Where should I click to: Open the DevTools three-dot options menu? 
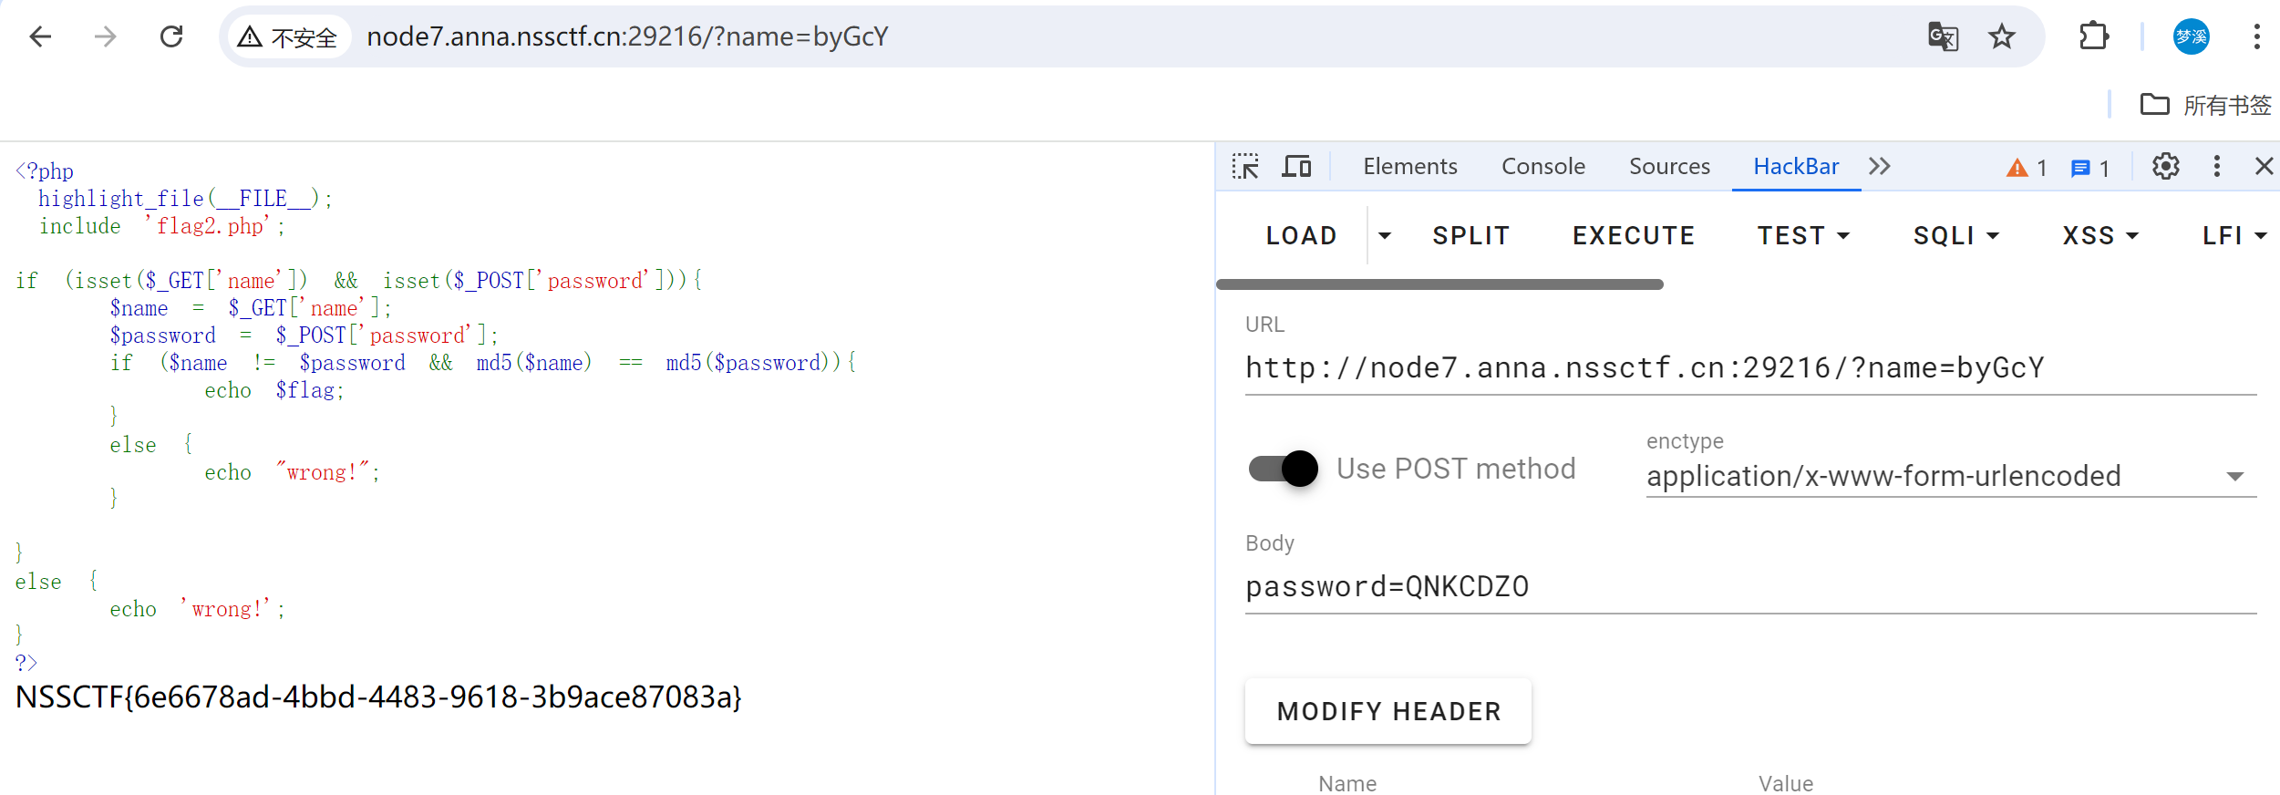point(2217,166)
